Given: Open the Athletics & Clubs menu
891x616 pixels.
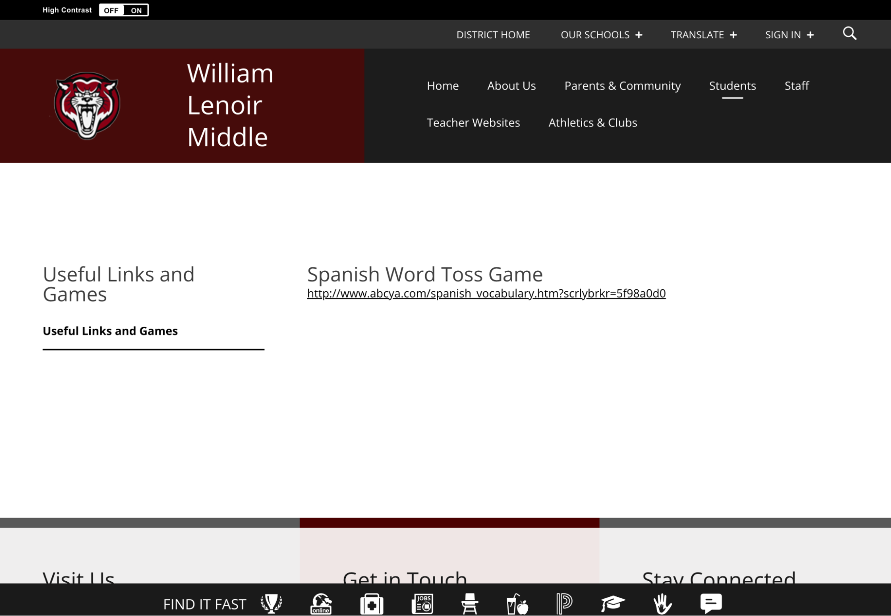Looking at the screenshot, I should (592, 122).
